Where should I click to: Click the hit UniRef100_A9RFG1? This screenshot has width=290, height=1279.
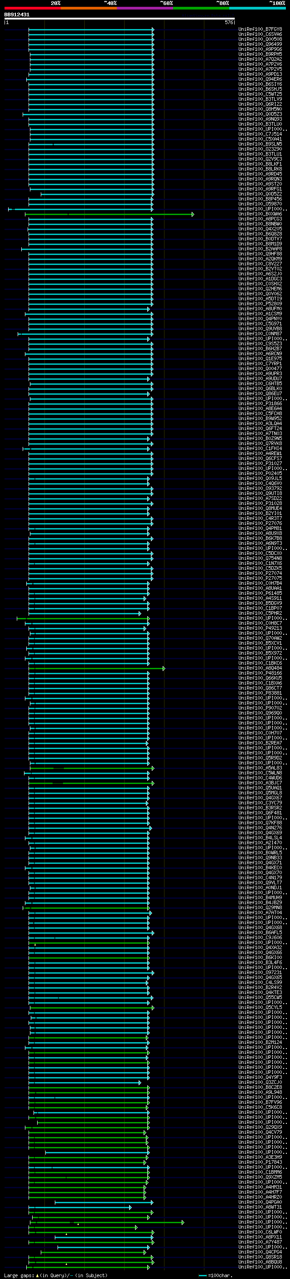coord(260,189)
